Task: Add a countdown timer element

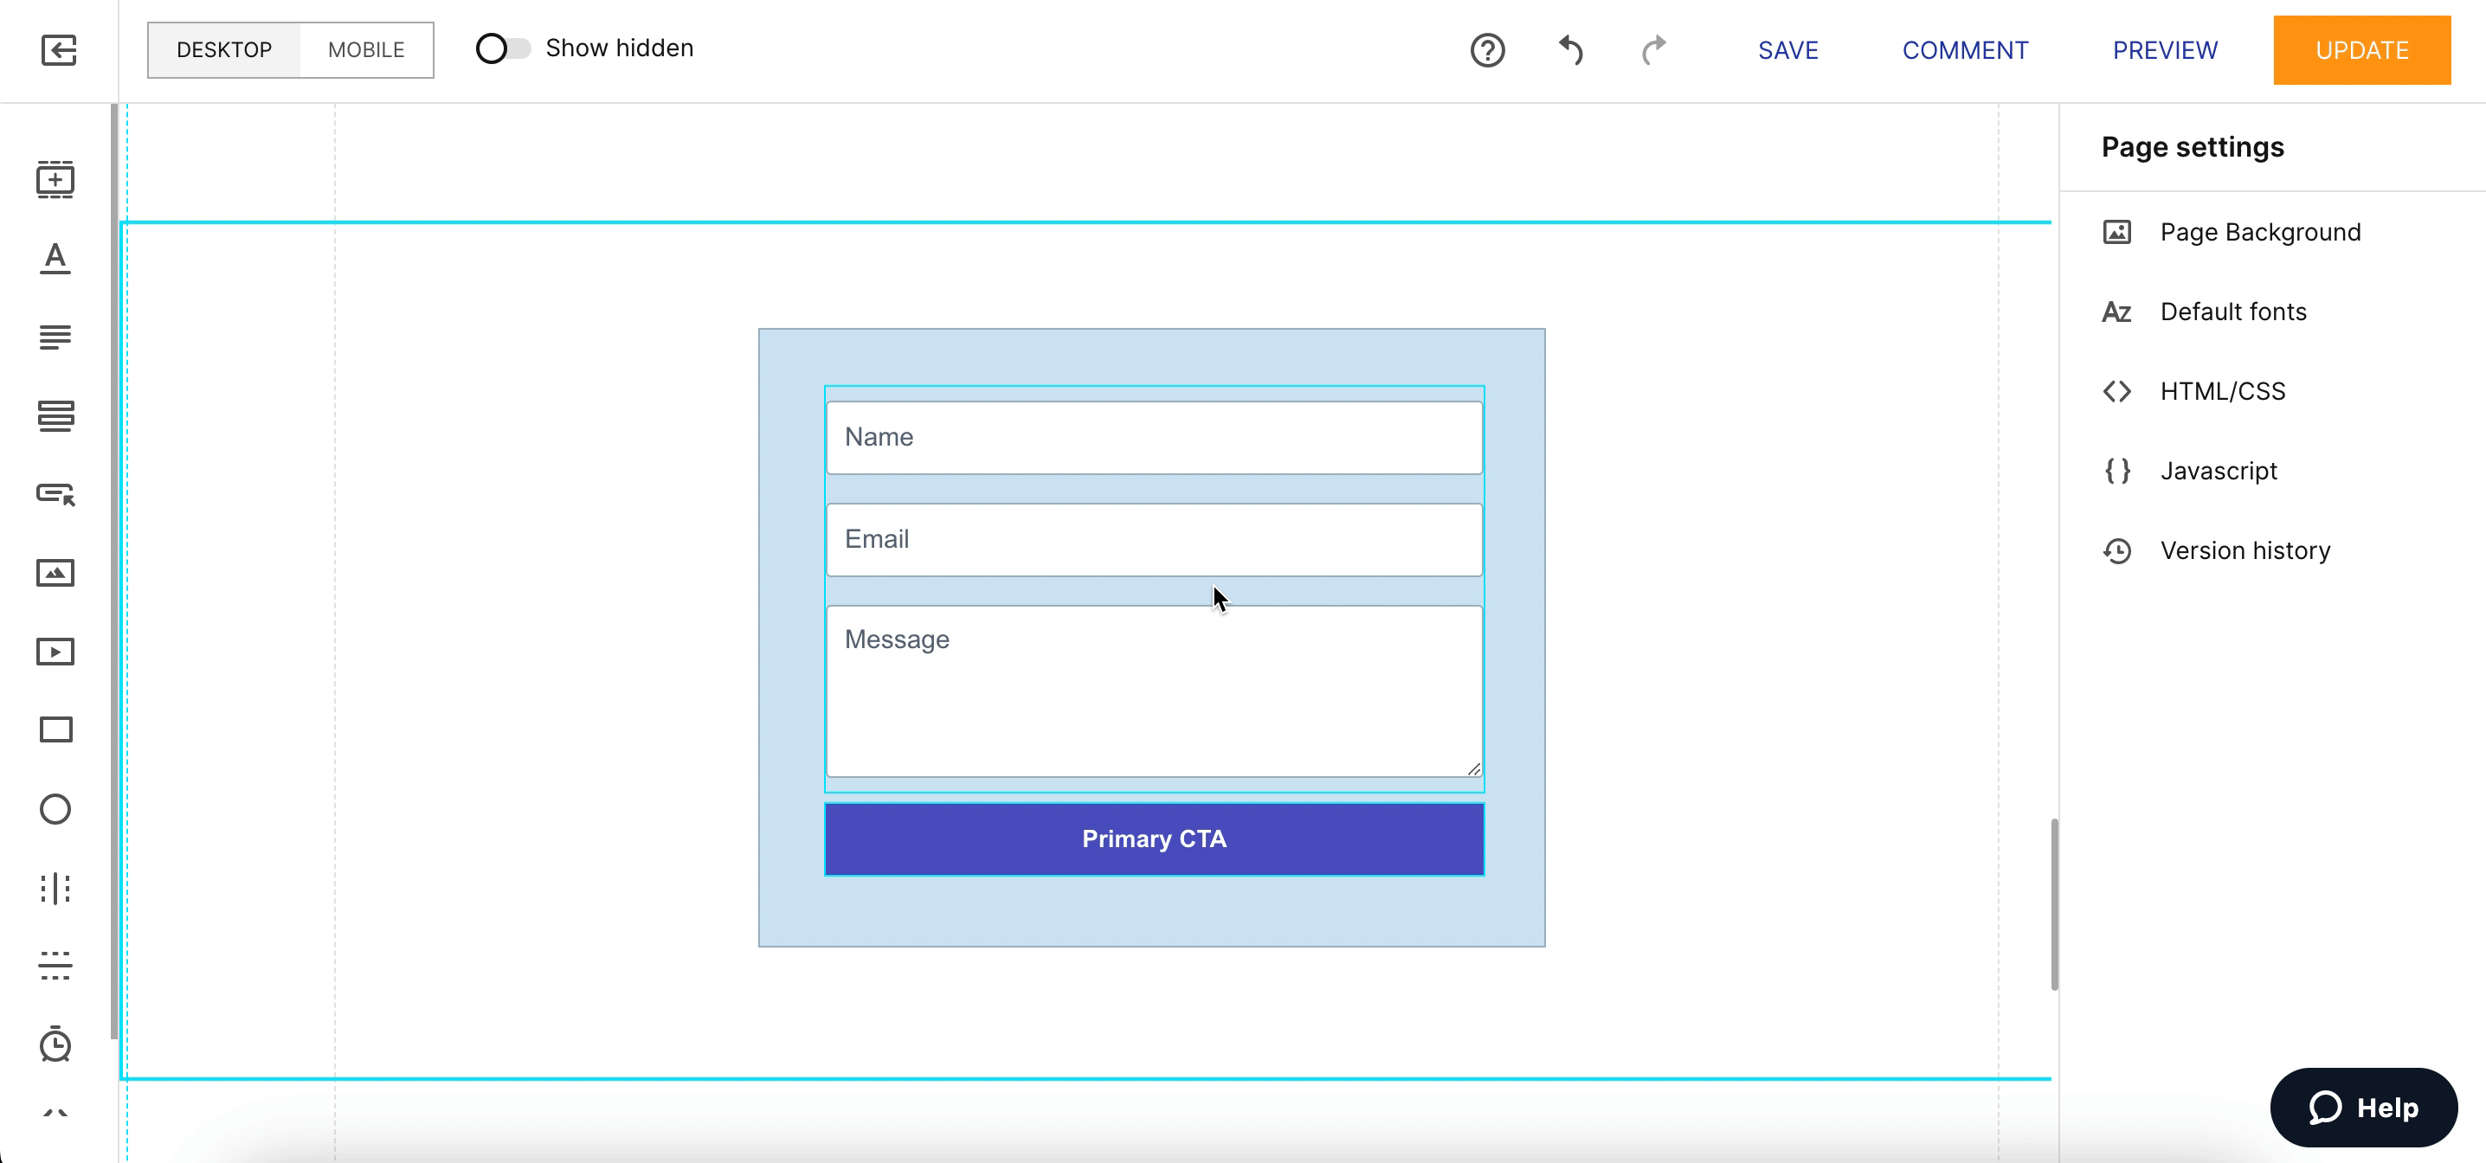Action: (x=55, y=1044)
